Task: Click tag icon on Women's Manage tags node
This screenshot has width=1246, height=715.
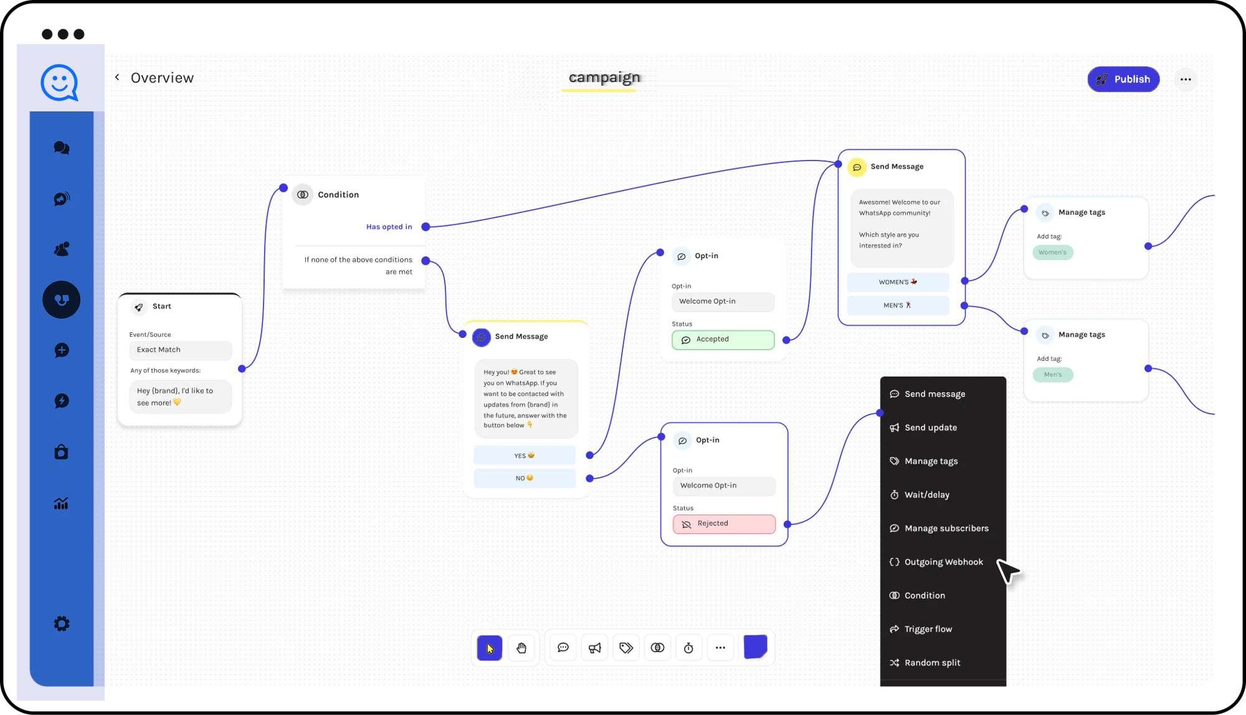Action: pos(1045,213)
